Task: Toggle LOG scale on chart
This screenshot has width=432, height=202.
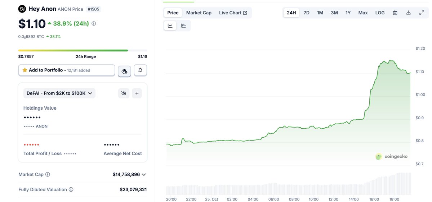Action: [380, 13]
